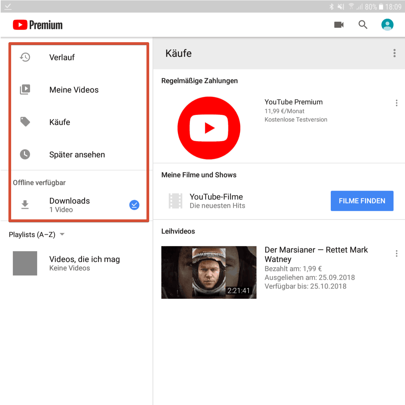Tap the Bluetooth status icon
The width and height of the screenshot is (405, 405).
(331, 7)
